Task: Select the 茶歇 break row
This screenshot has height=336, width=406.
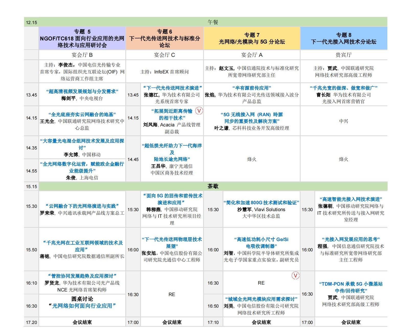Action: tap(213, 186)
